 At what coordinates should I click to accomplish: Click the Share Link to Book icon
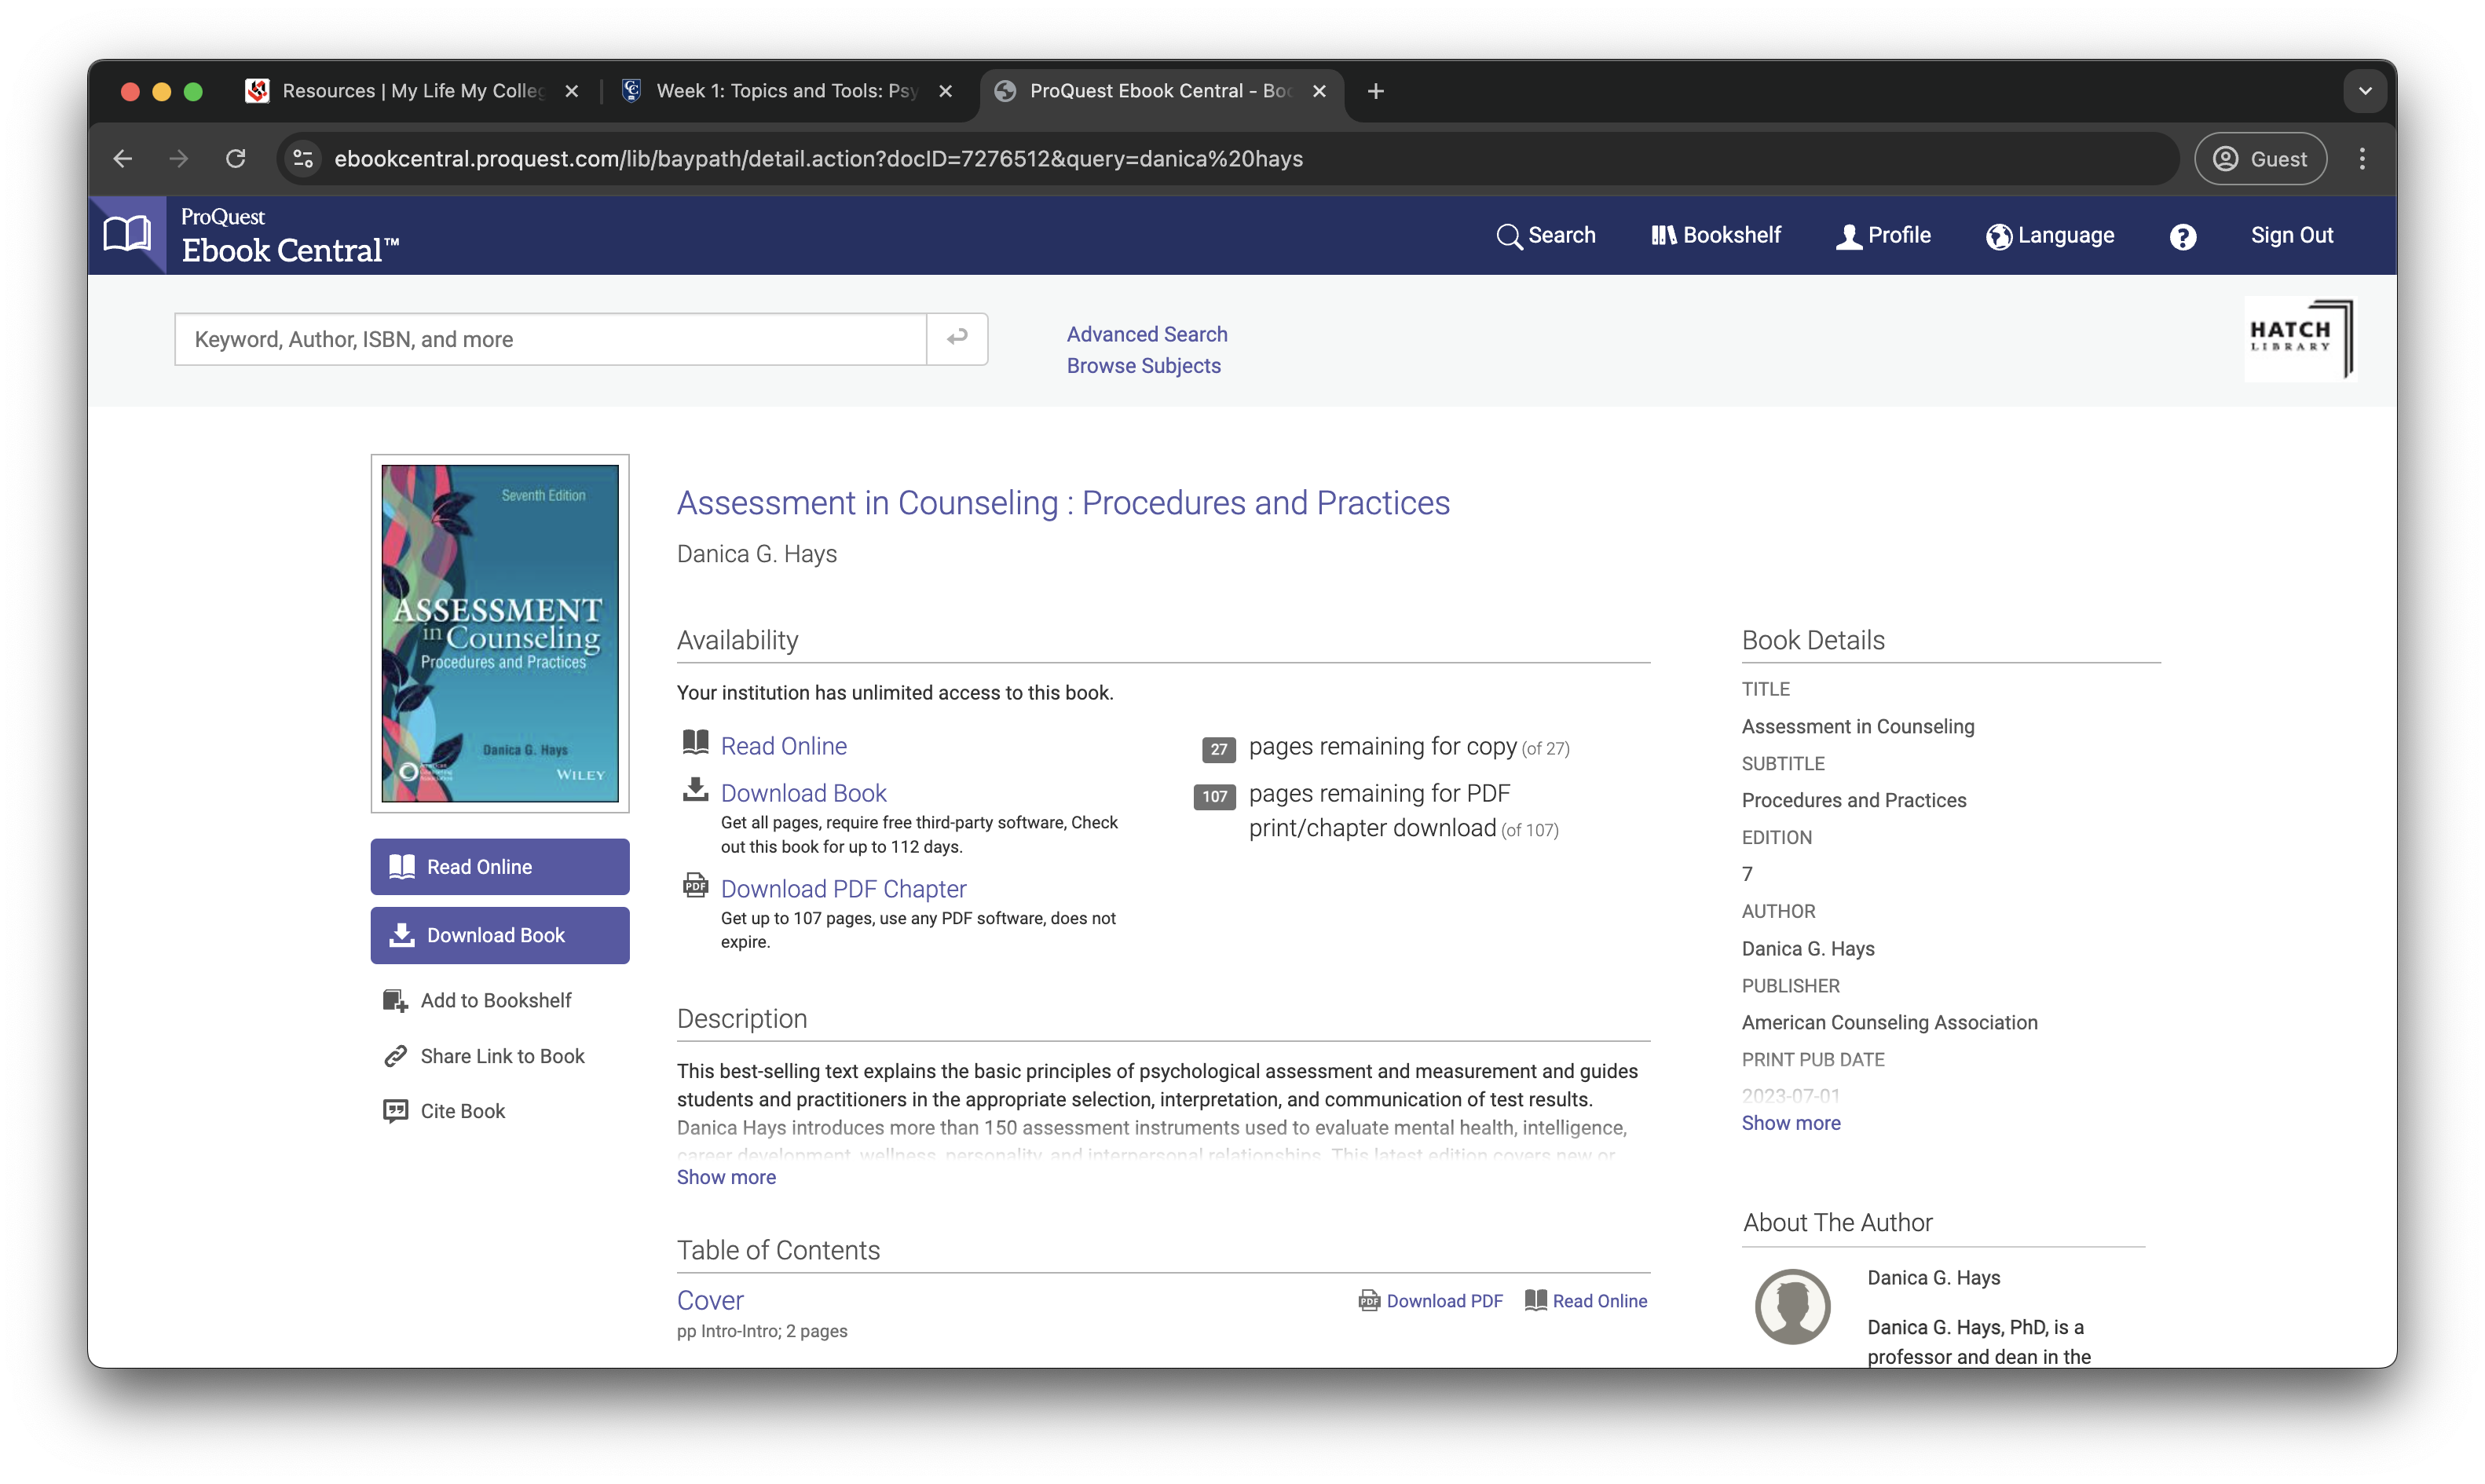click(x=395, y=1056)
